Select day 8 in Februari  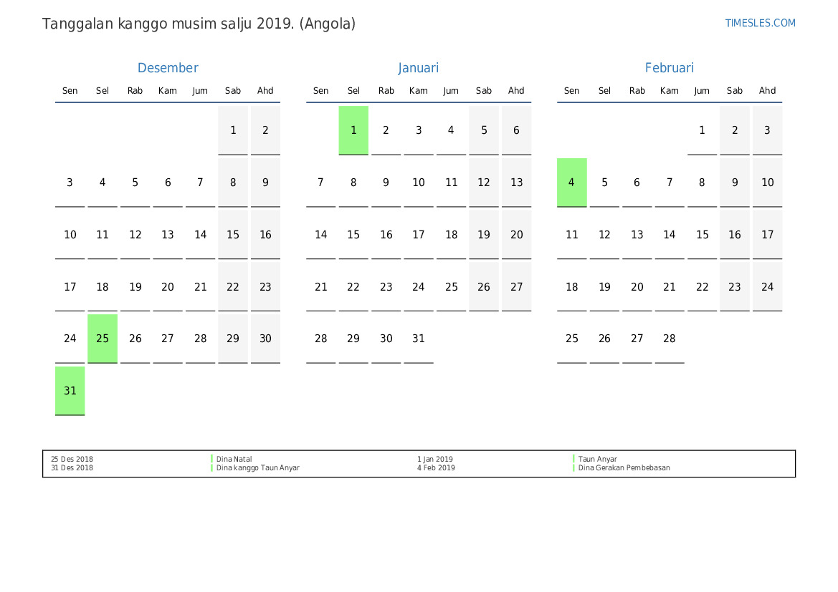pyautogui.click(x=703, y=183)
